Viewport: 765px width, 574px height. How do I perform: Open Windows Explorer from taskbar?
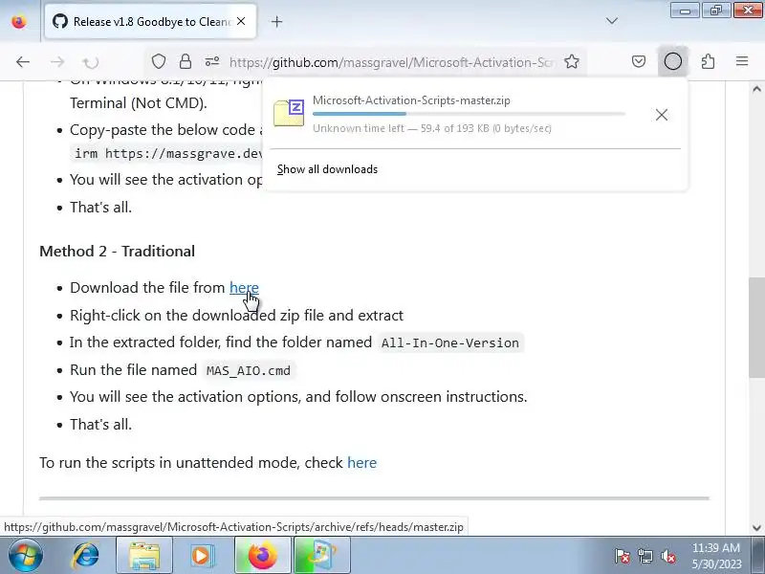click(144, 555)
